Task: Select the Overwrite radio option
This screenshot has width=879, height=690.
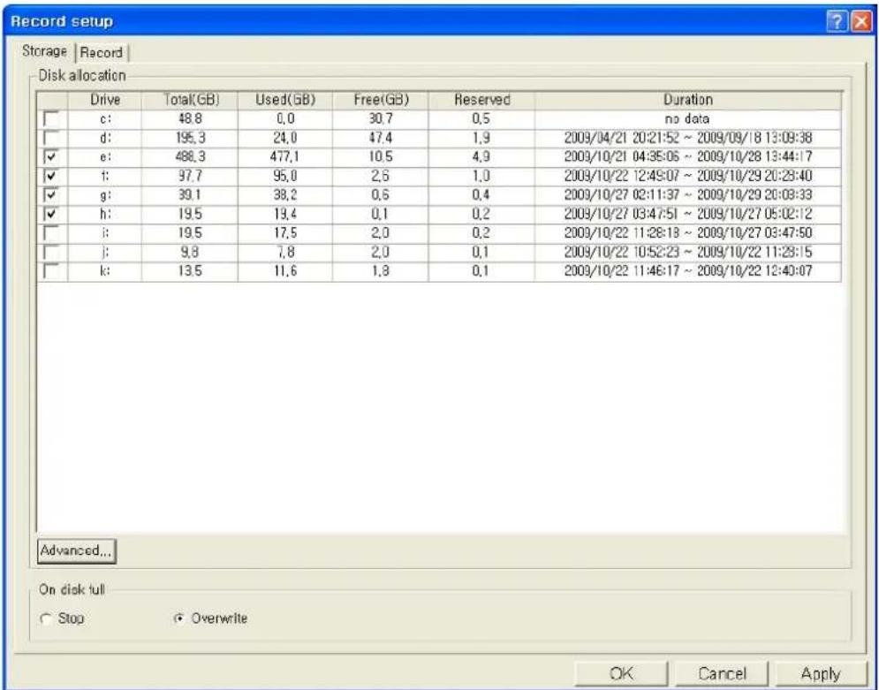Action: [178, 618]
